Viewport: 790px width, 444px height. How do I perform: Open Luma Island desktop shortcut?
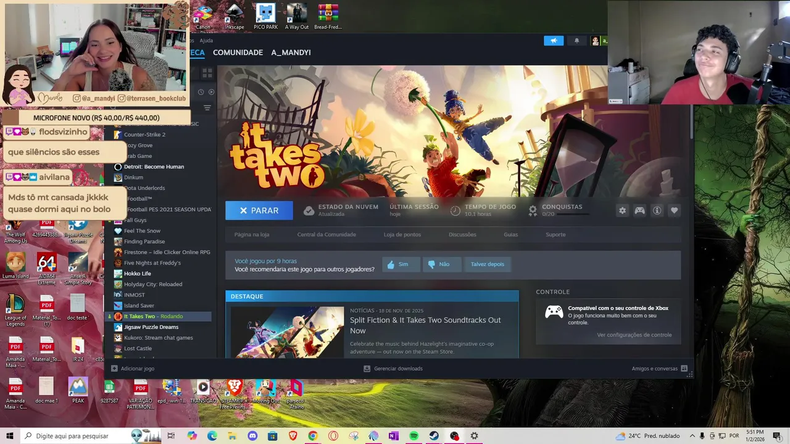pyautogui.click(x=15, y=265)
